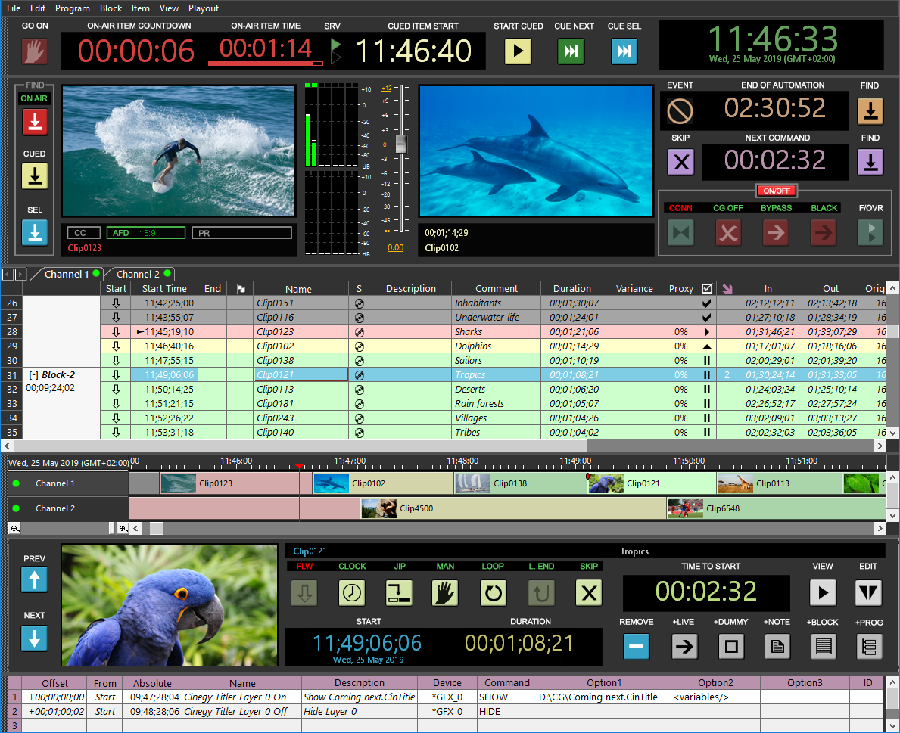The height and width of the screenshot is (733, 900).
Task: Open the File menu
Action: (14, 8)
